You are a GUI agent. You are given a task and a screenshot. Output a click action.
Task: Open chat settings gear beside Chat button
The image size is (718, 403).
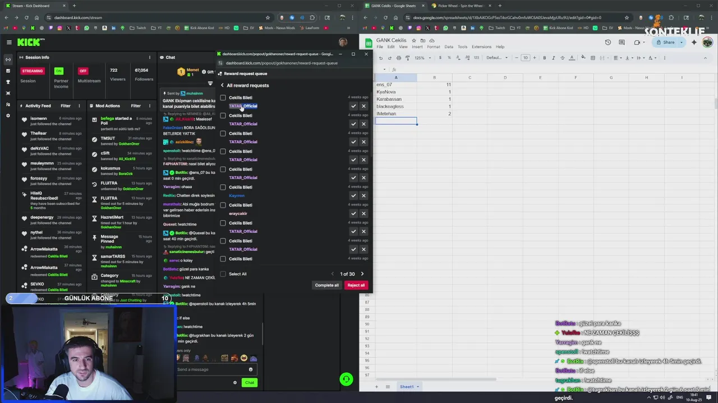point(235,382)
